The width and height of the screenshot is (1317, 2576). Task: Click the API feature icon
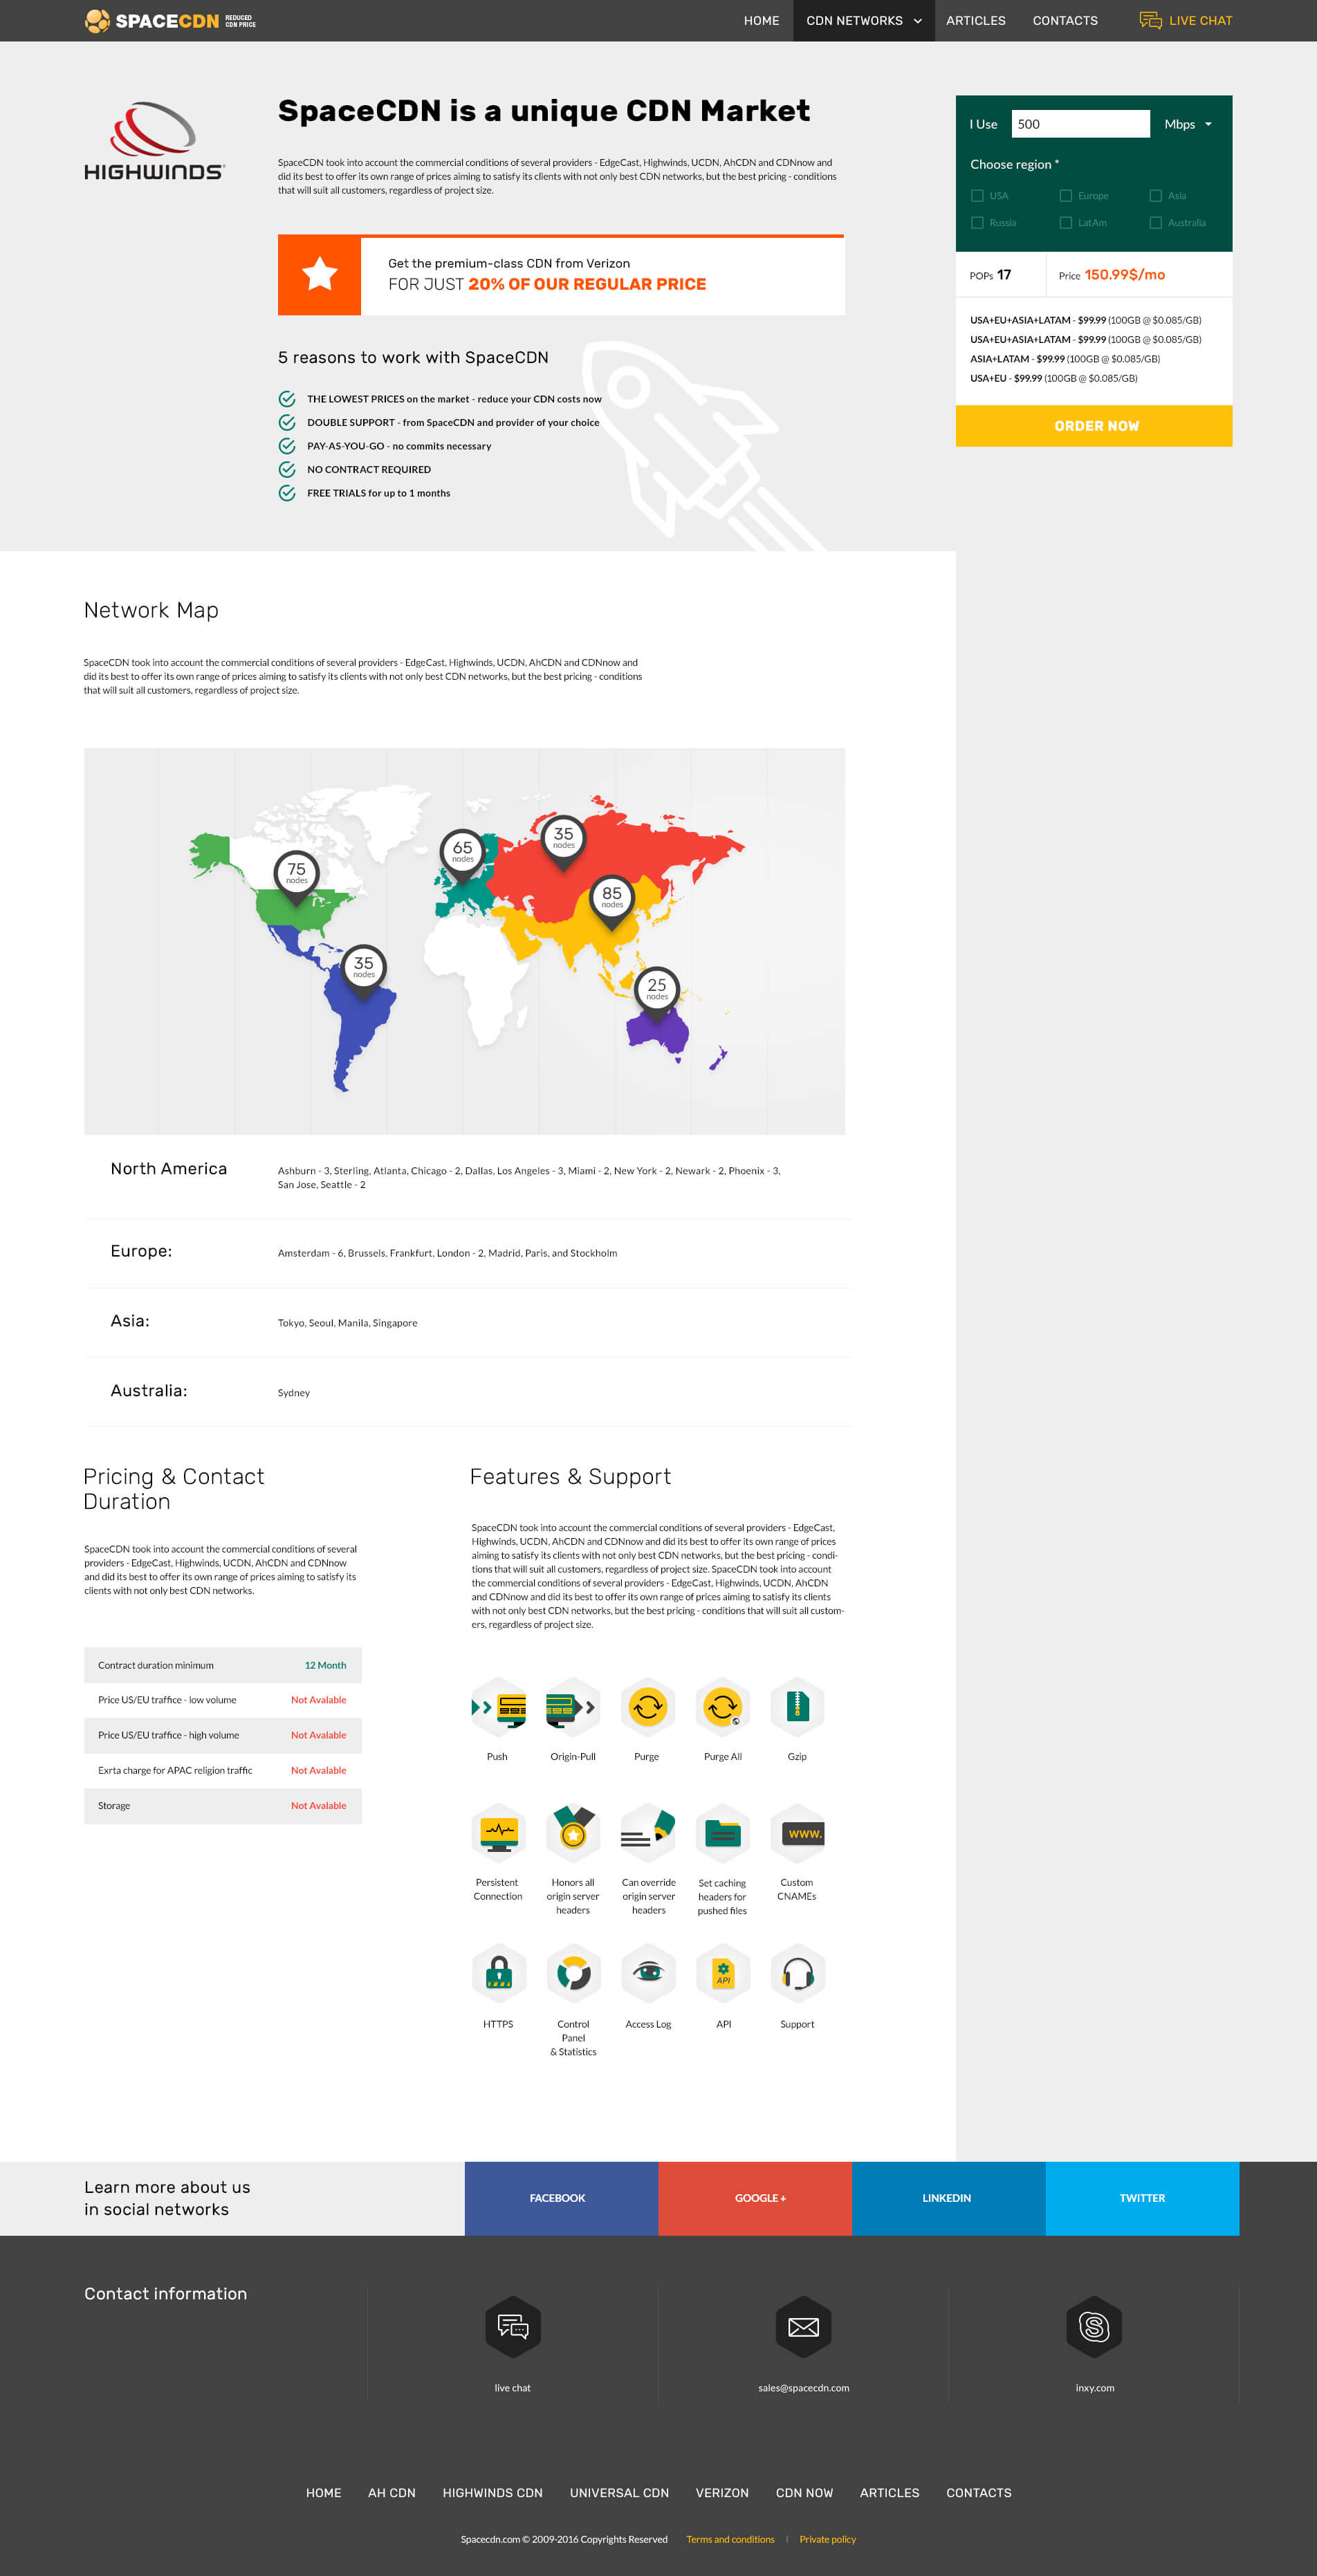pyautogui.click(x=723, y=1973)
